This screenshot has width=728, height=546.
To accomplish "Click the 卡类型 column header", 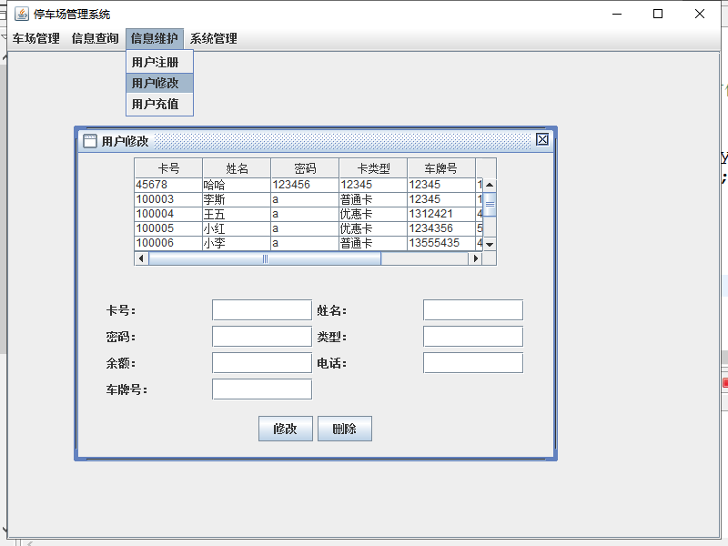I will [x=373, y=168].
